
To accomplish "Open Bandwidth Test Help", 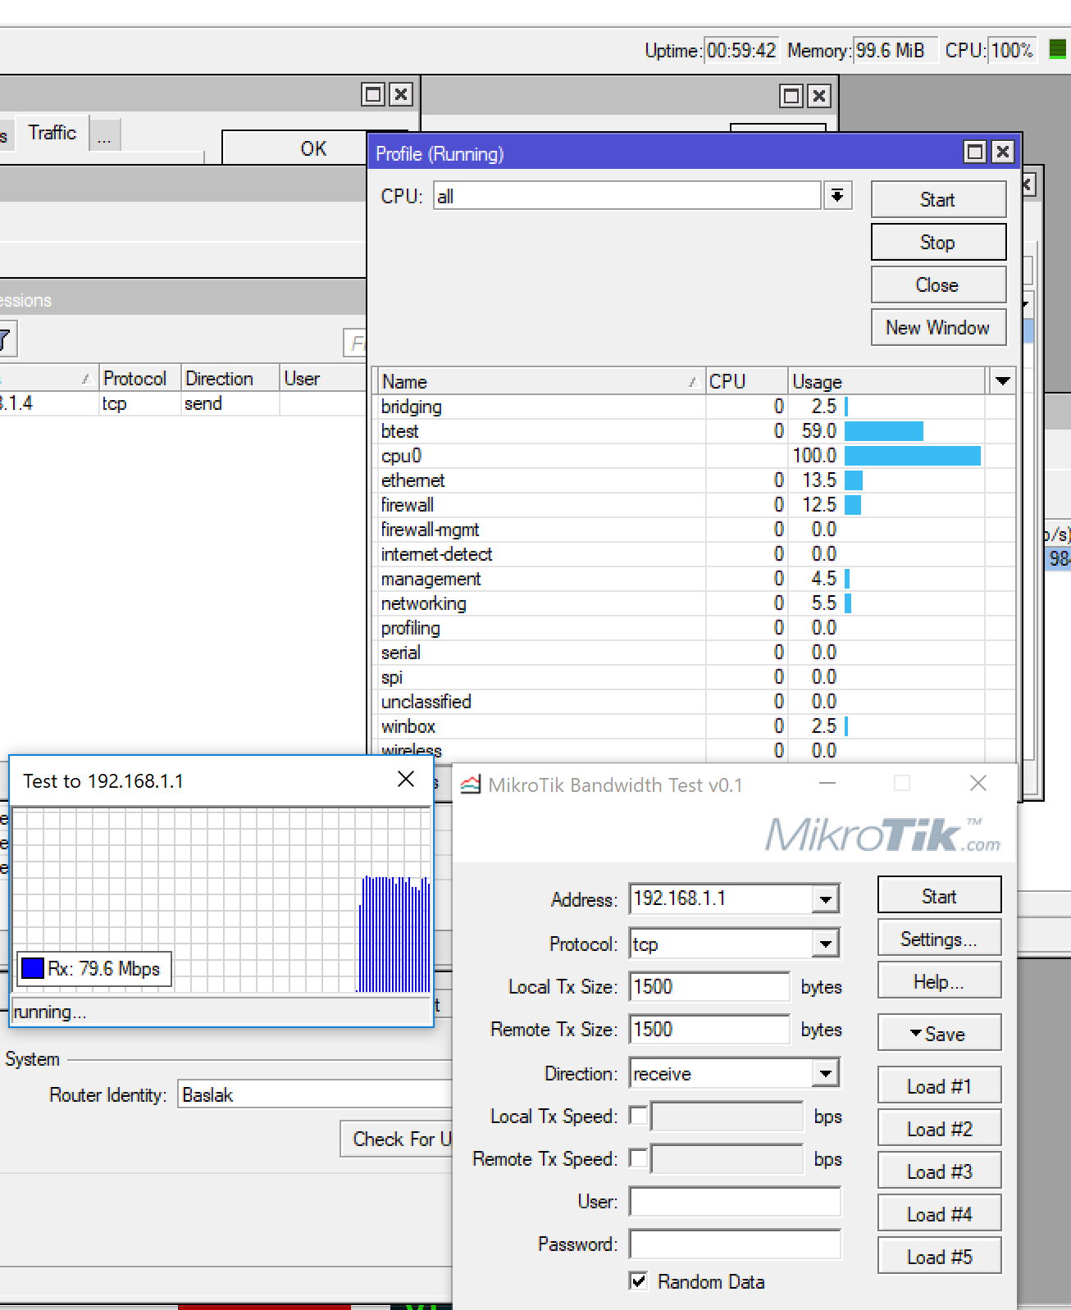I will 939,981.
